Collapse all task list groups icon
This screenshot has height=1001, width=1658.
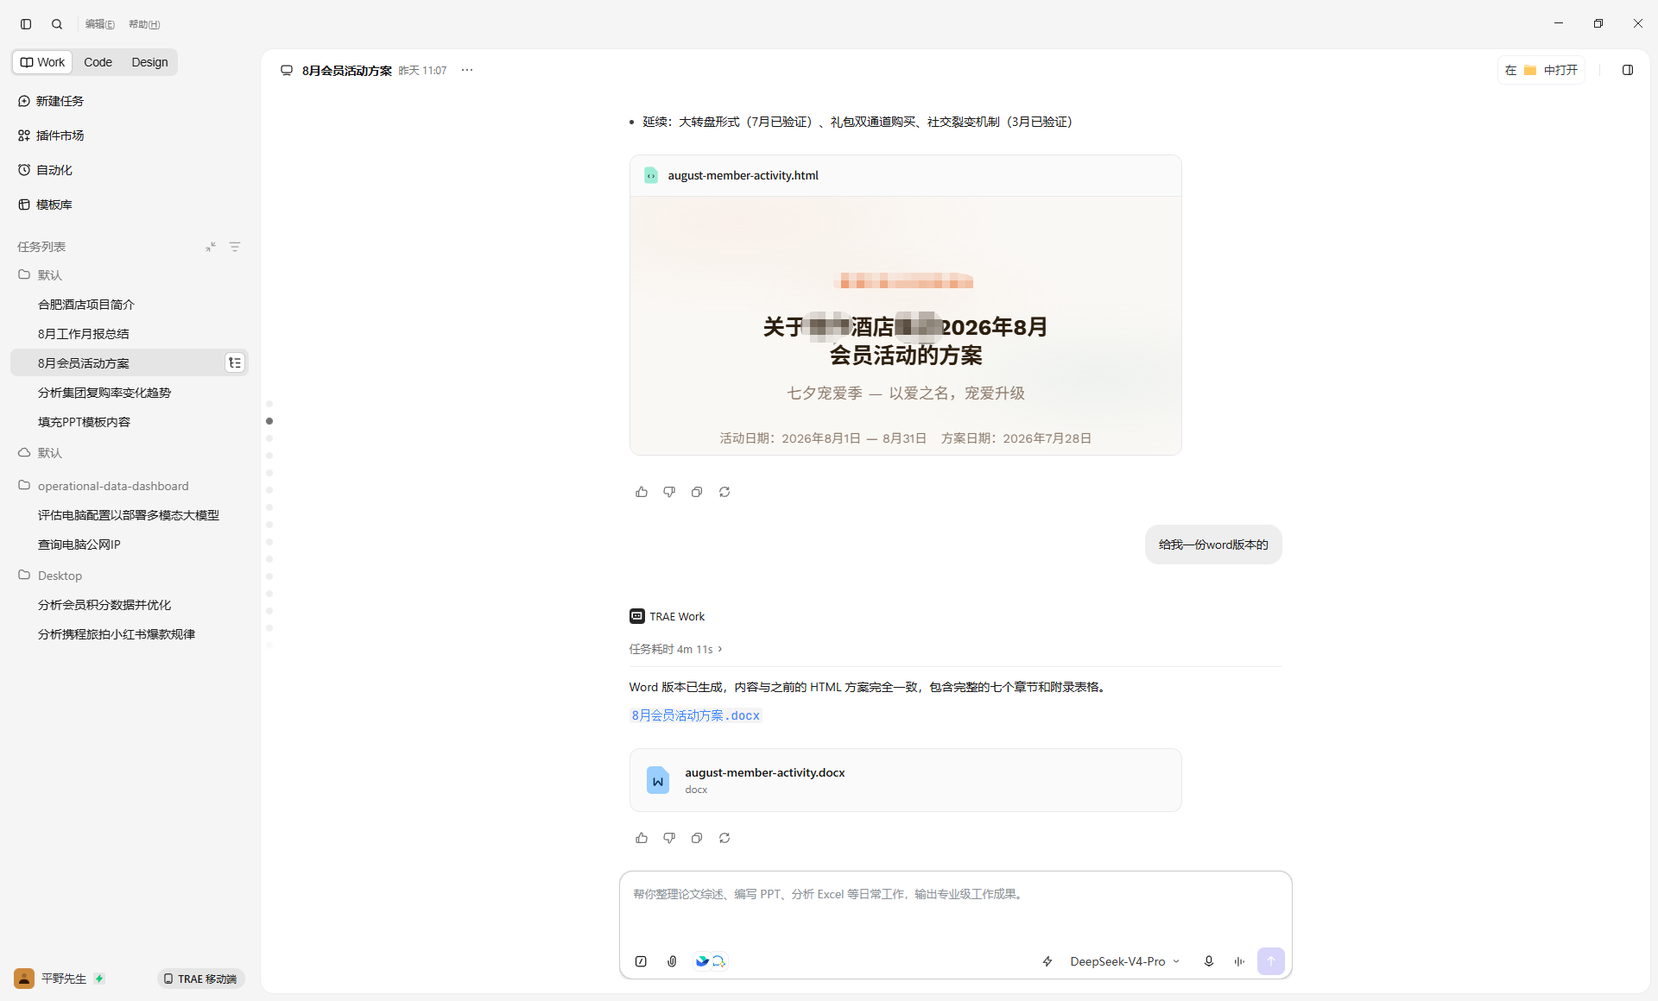pos(211,247)
